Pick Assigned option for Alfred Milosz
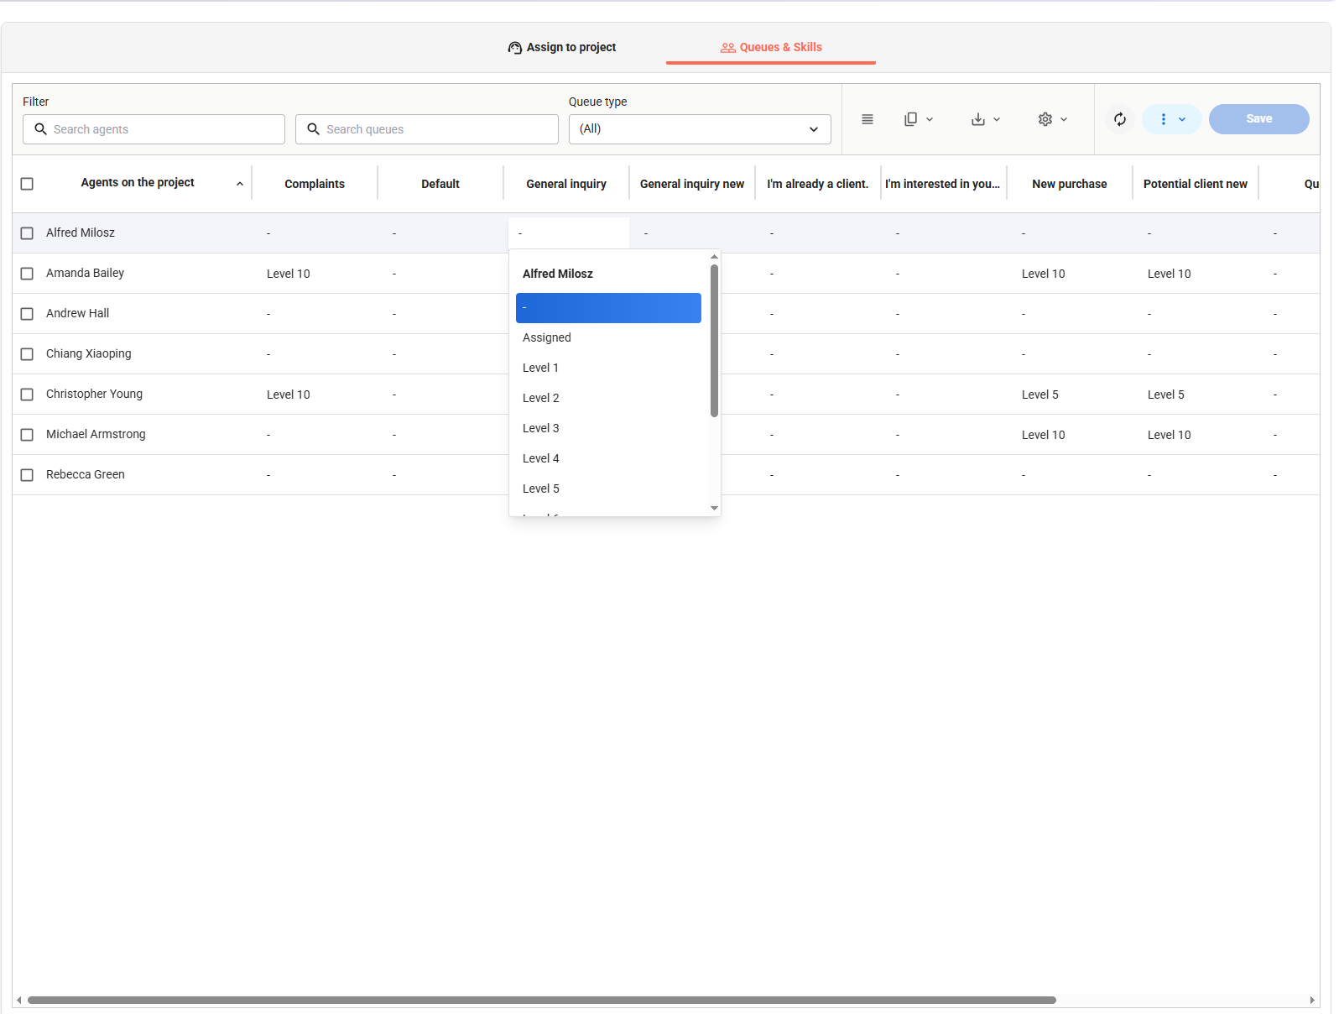 pyautogui.click(x=547, y=337)
